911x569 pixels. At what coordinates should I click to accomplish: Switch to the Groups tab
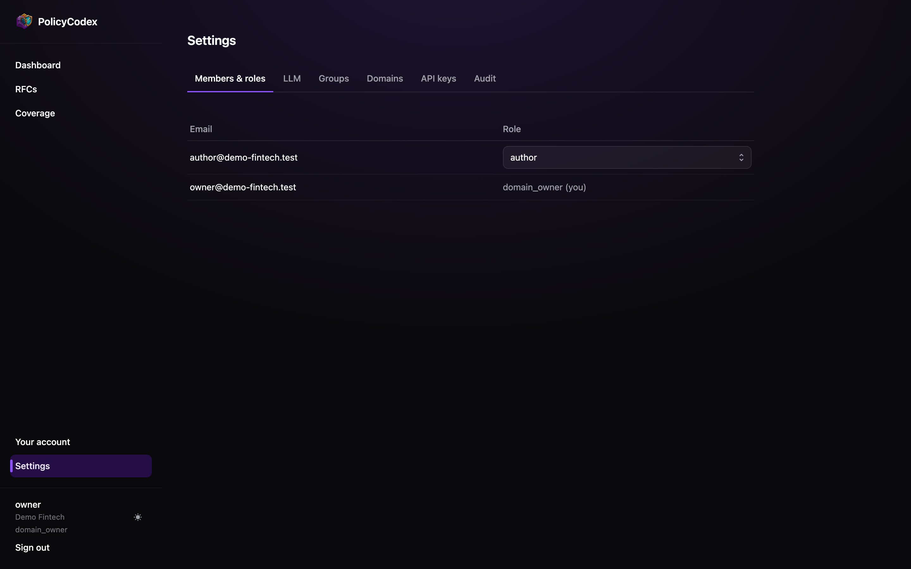click(x=333, y=78)
